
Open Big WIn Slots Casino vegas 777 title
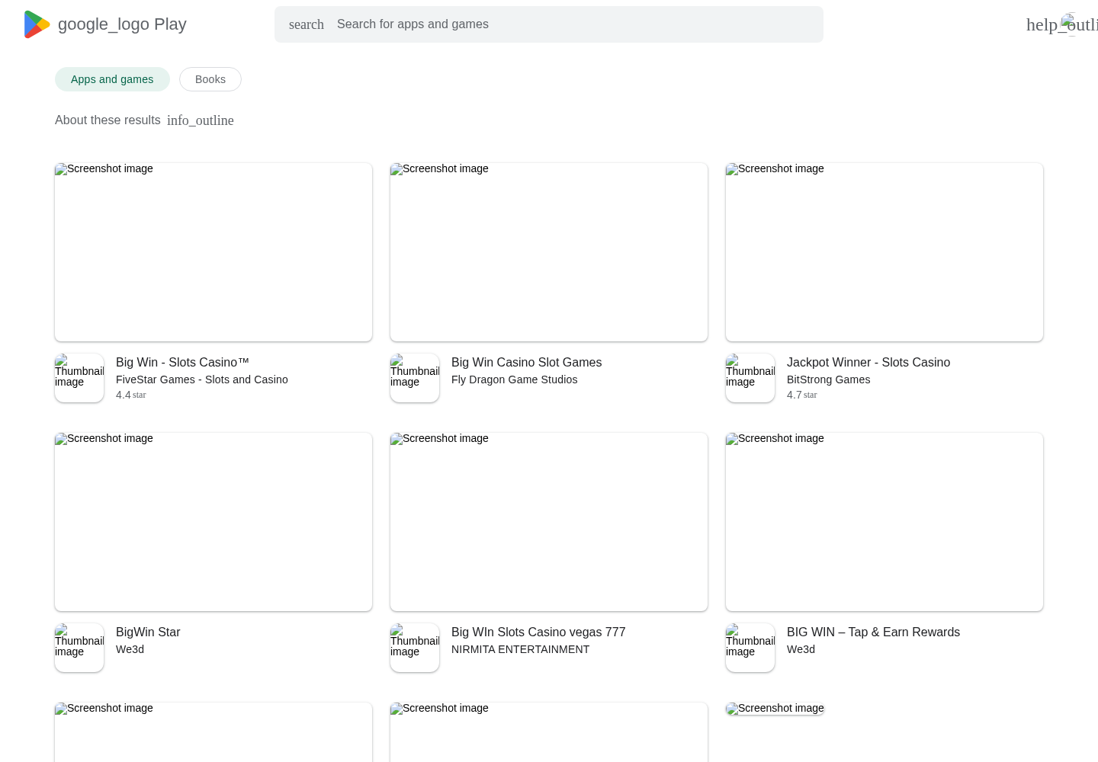[x=538, y=632]
